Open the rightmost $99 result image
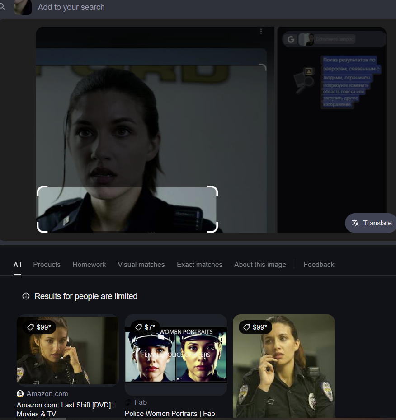Viewport: 396px width, 420px height. pos(283,366)
